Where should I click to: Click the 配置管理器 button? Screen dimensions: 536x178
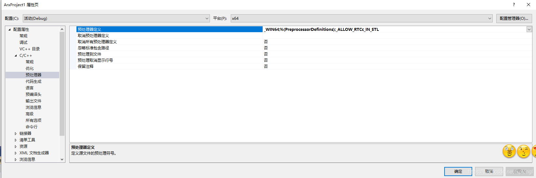coord(514,19)
